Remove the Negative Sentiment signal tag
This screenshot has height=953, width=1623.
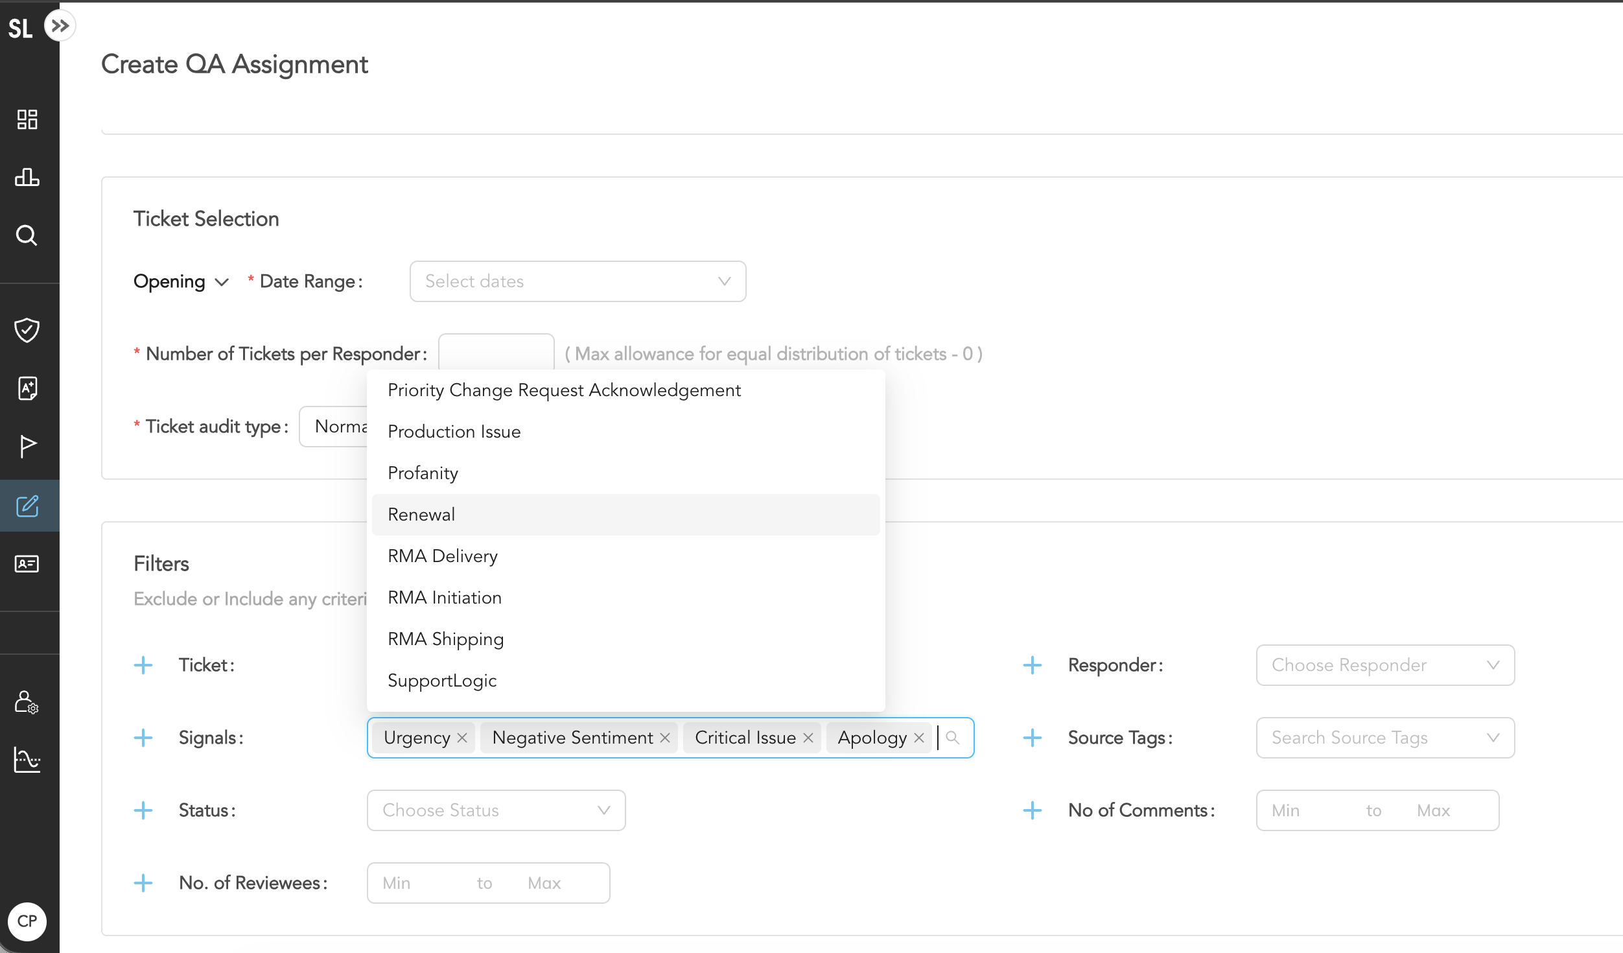click(x=665, y=738)
